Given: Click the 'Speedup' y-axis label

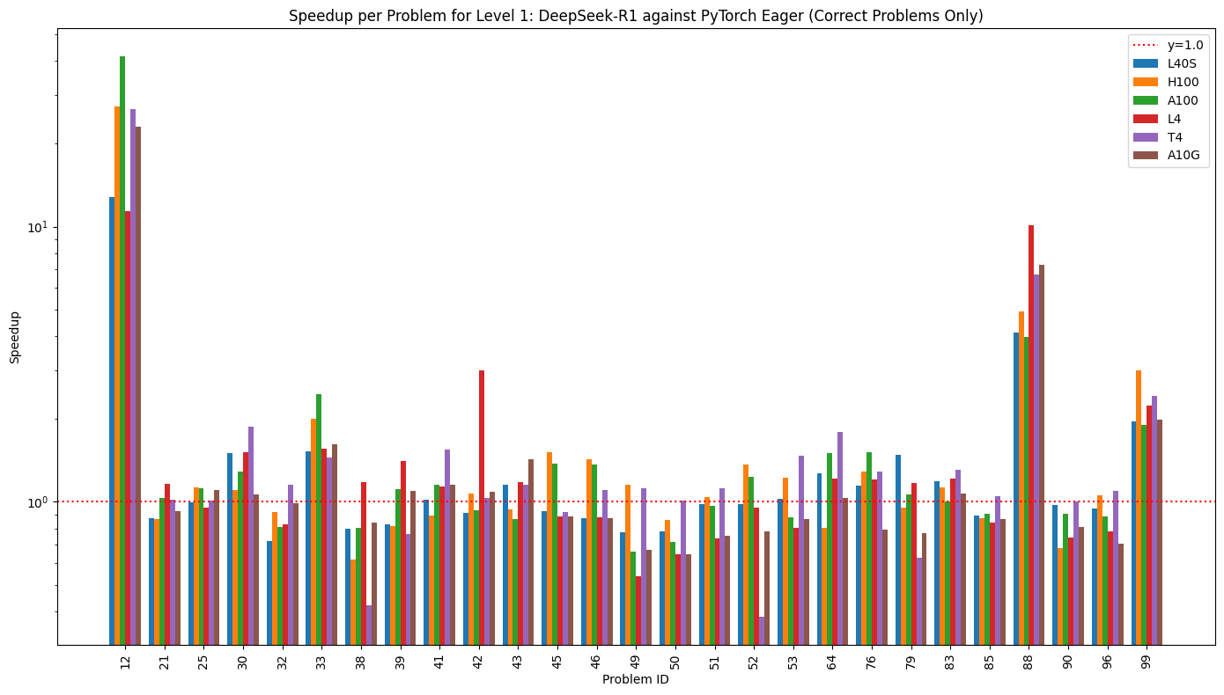Looking at the screenshot, I should (x=15, y=337).
